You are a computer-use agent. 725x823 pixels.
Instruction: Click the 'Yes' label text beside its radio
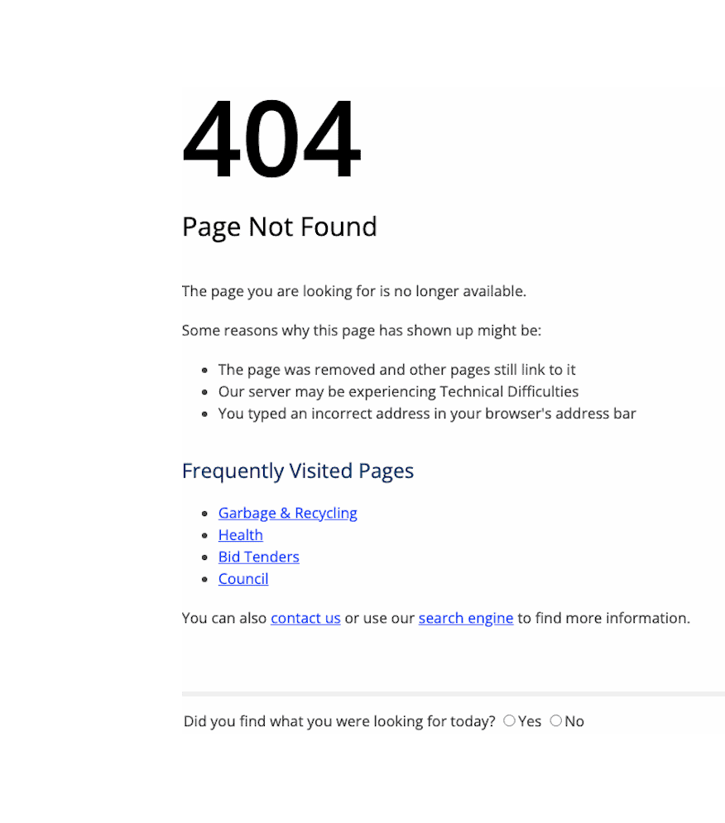point(530,722)
